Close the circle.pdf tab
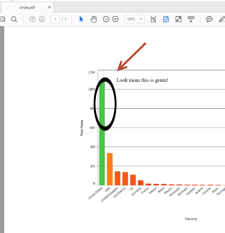225x233 pixels. pyautogui.click(x=50, y=7)
